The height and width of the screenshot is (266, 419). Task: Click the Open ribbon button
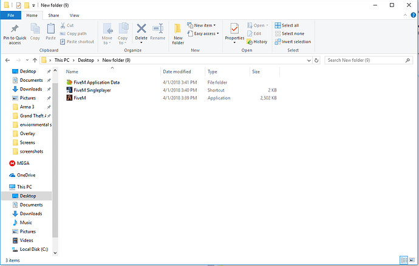[257, 25]
